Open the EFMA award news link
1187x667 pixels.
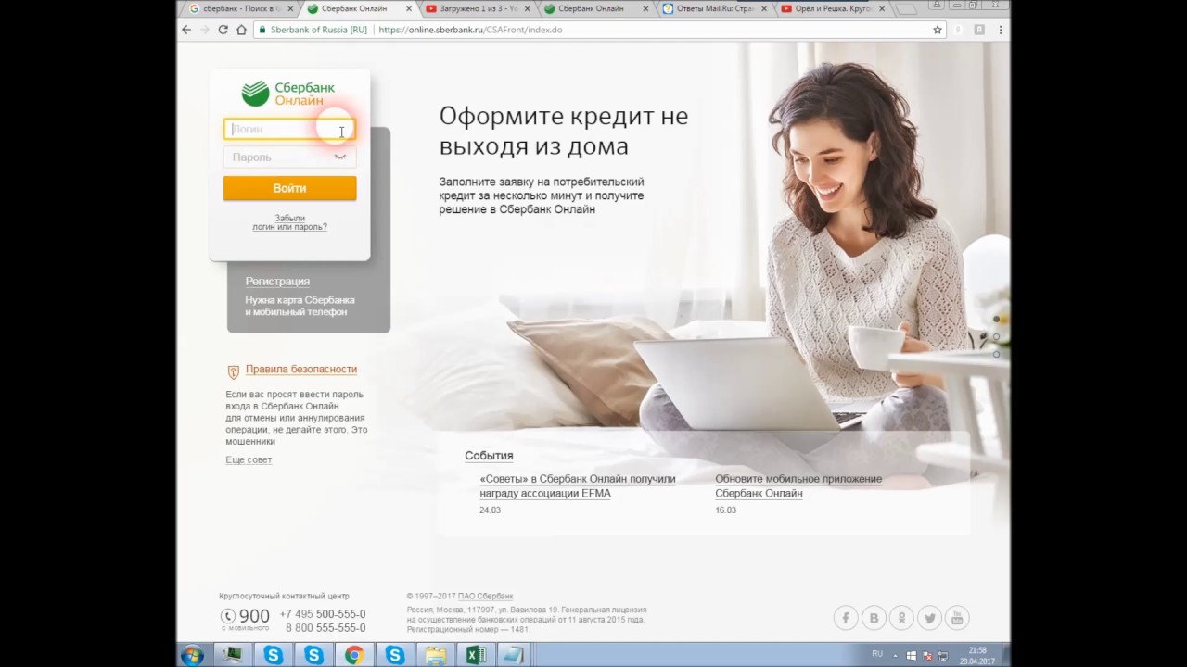tap(577, 486)
